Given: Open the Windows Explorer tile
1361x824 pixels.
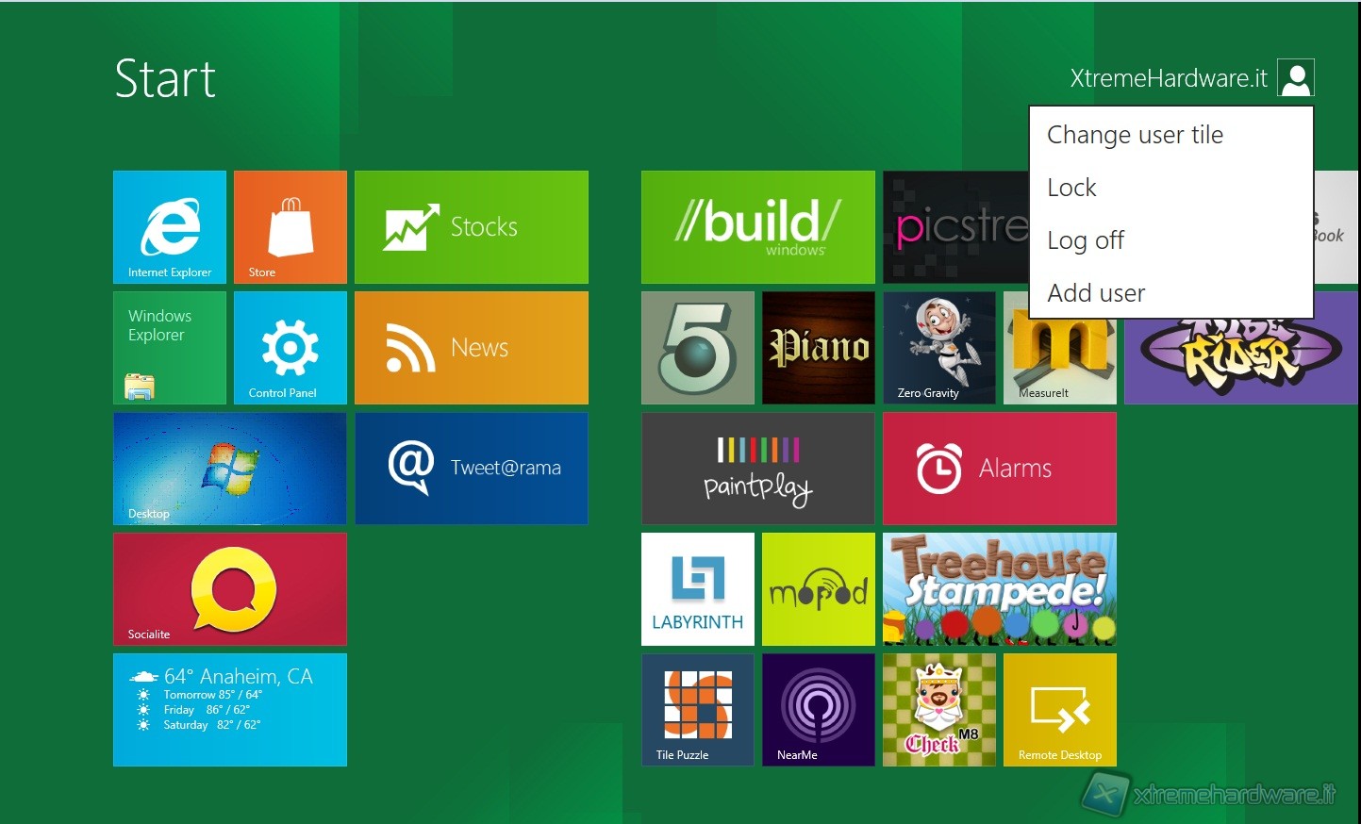Looking at the screenshot, I should point(170,348).
